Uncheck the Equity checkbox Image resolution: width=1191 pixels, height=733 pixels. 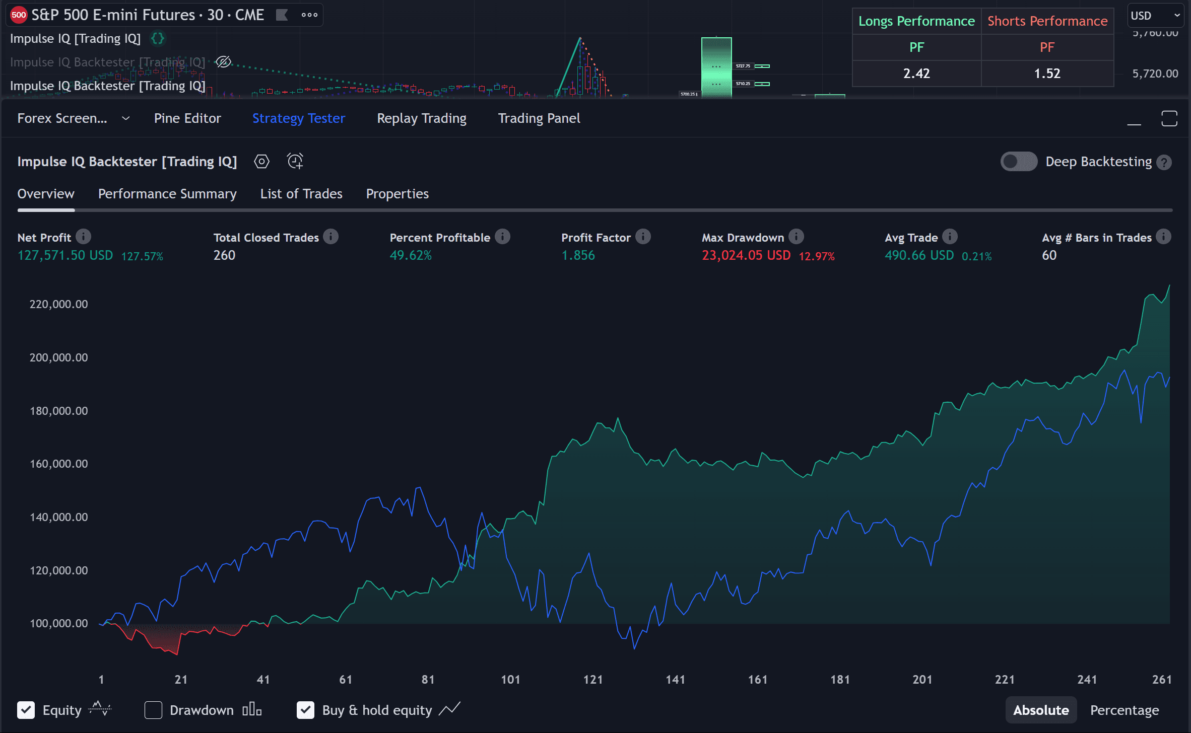point(26,710)
